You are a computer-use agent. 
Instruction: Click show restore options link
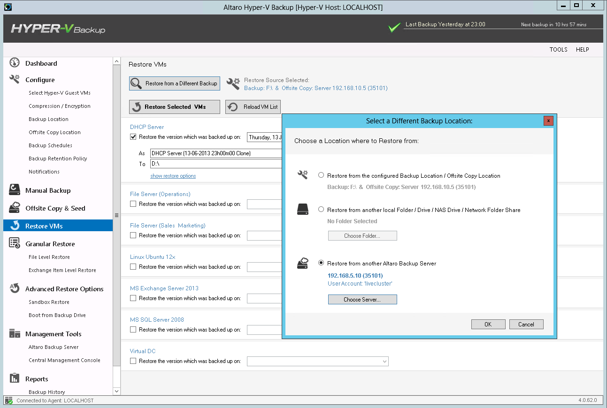coord(173,176)
